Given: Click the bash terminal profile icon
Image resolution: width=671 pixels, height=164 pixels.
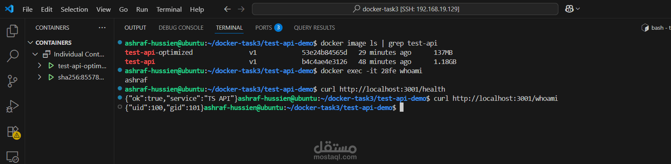Looking at the screenshot, I should [x=645, y=28].
